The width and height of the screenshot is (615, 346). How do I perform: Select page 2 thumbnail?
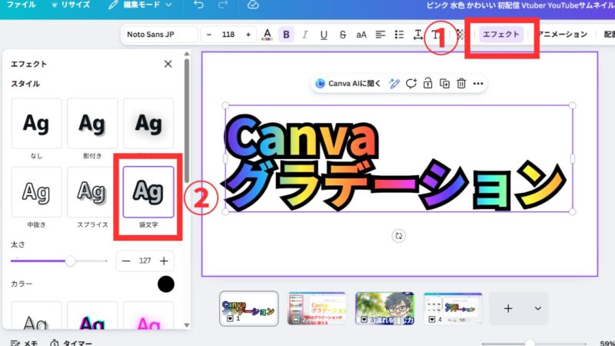317,309
